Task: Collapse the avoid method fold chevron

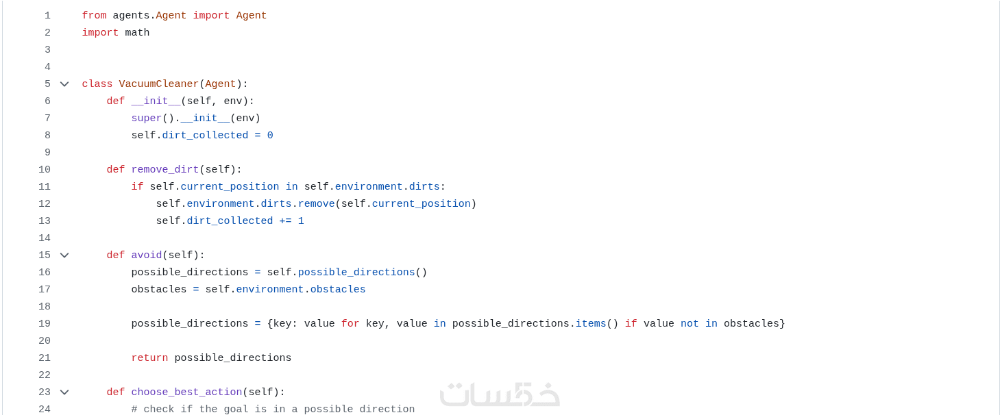Action: pos(64,255)
